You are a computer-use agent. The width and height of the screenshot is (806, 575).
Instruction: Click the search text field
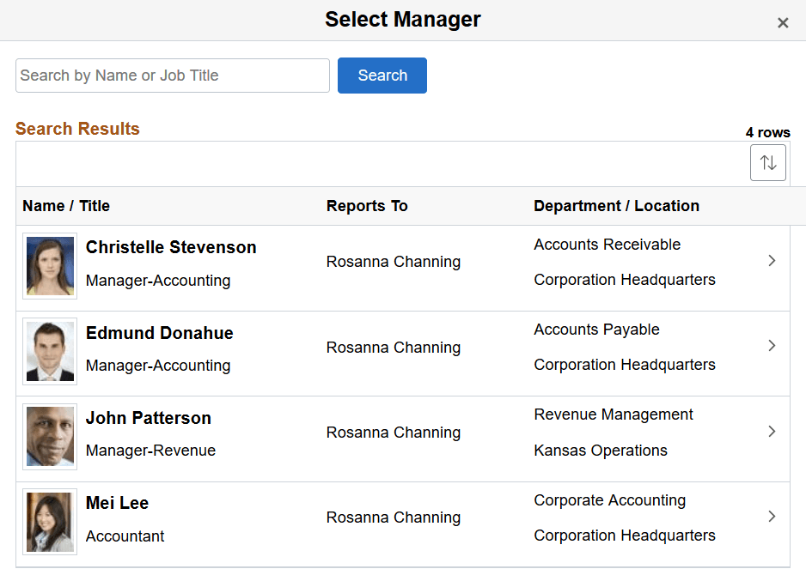pos(172,76)
